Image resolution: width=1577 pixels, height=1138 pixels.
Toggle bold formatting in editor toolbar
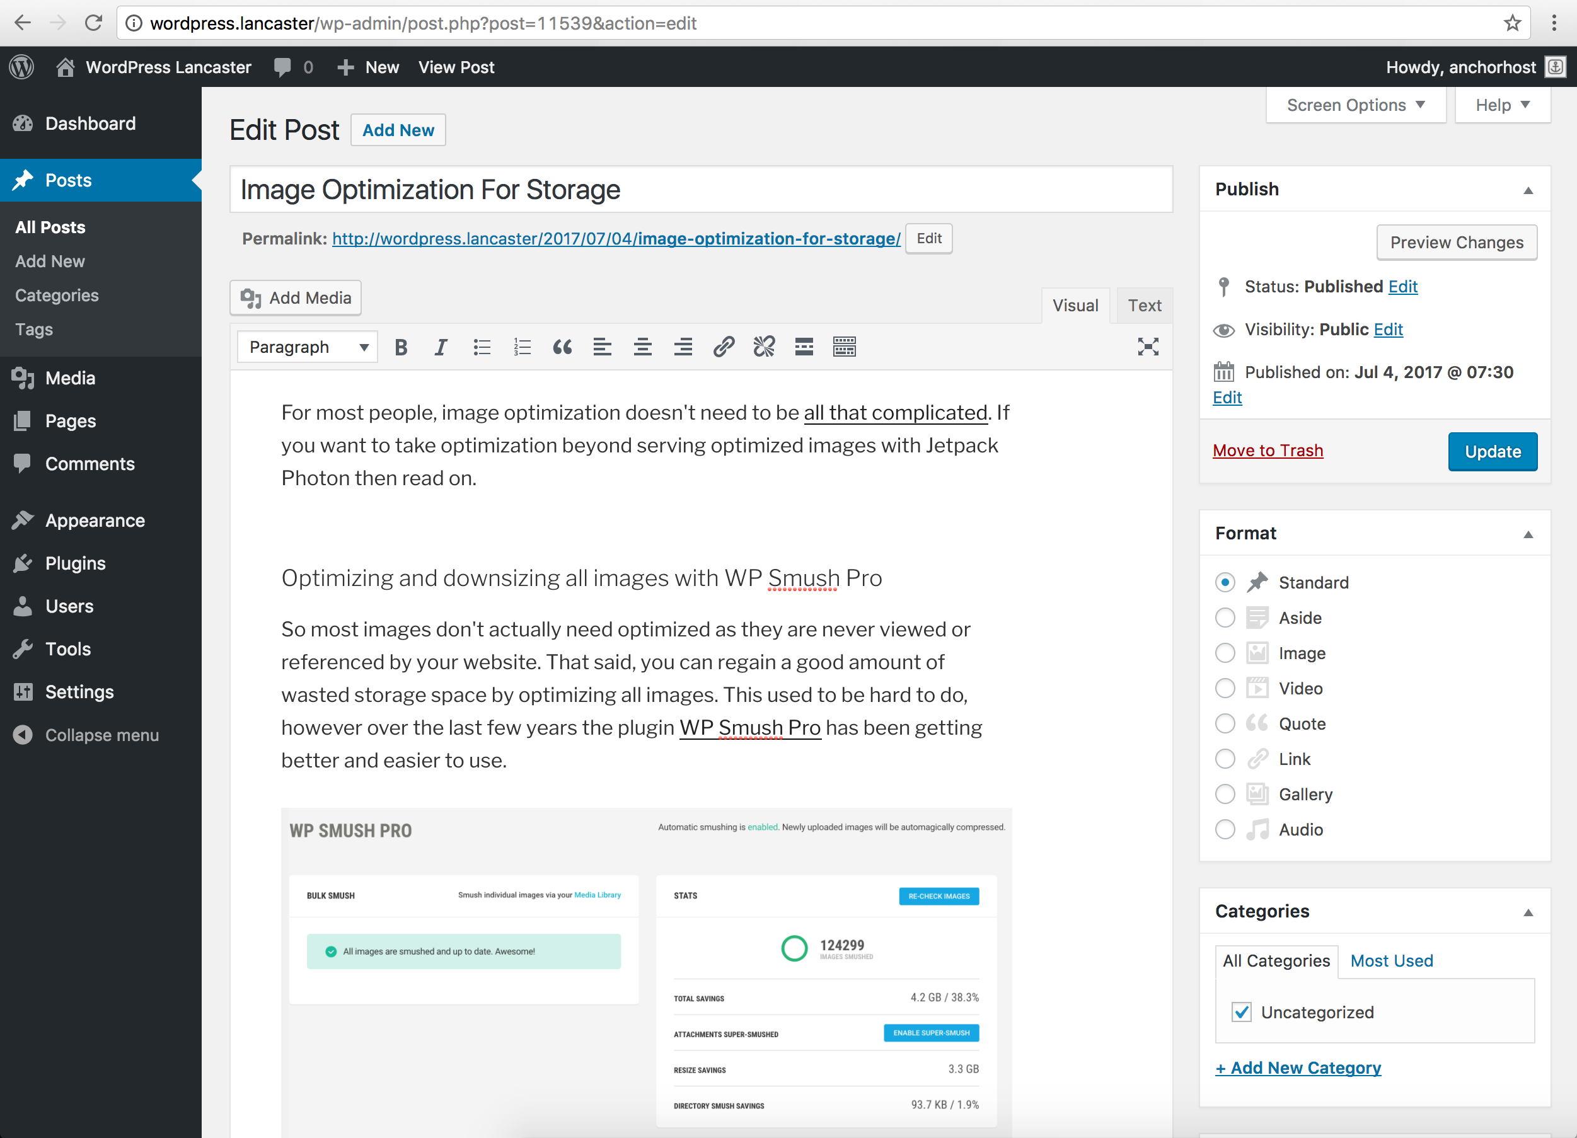[x=400, y=347]
